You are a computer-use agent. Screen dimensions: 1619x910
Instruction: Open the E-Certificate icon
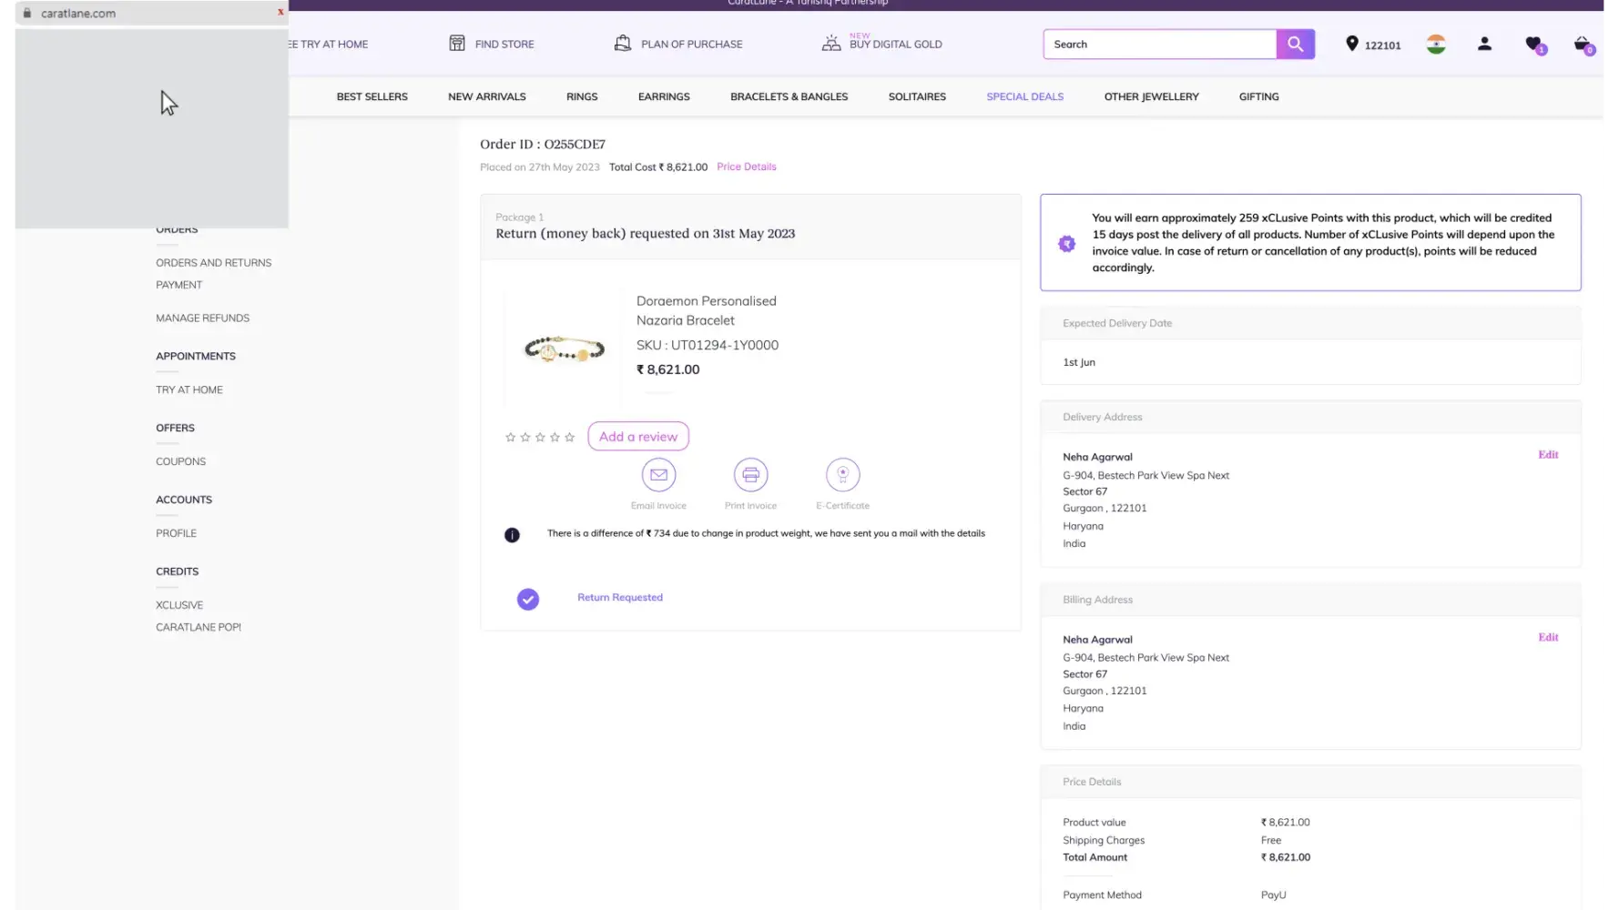tap(842, 475)
